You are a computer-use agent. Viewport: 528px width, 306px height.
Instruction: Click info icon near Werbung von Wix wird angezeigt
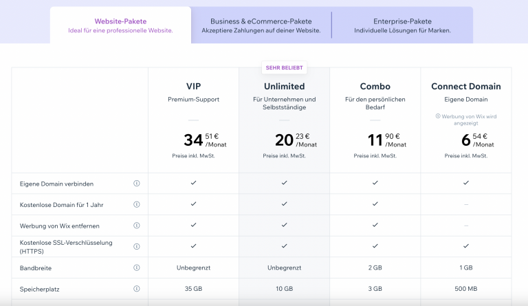[438, 116]
